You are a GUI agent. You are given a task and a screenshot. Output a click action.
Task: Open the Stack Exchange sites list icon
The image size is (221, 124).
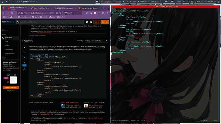[91, 22]
